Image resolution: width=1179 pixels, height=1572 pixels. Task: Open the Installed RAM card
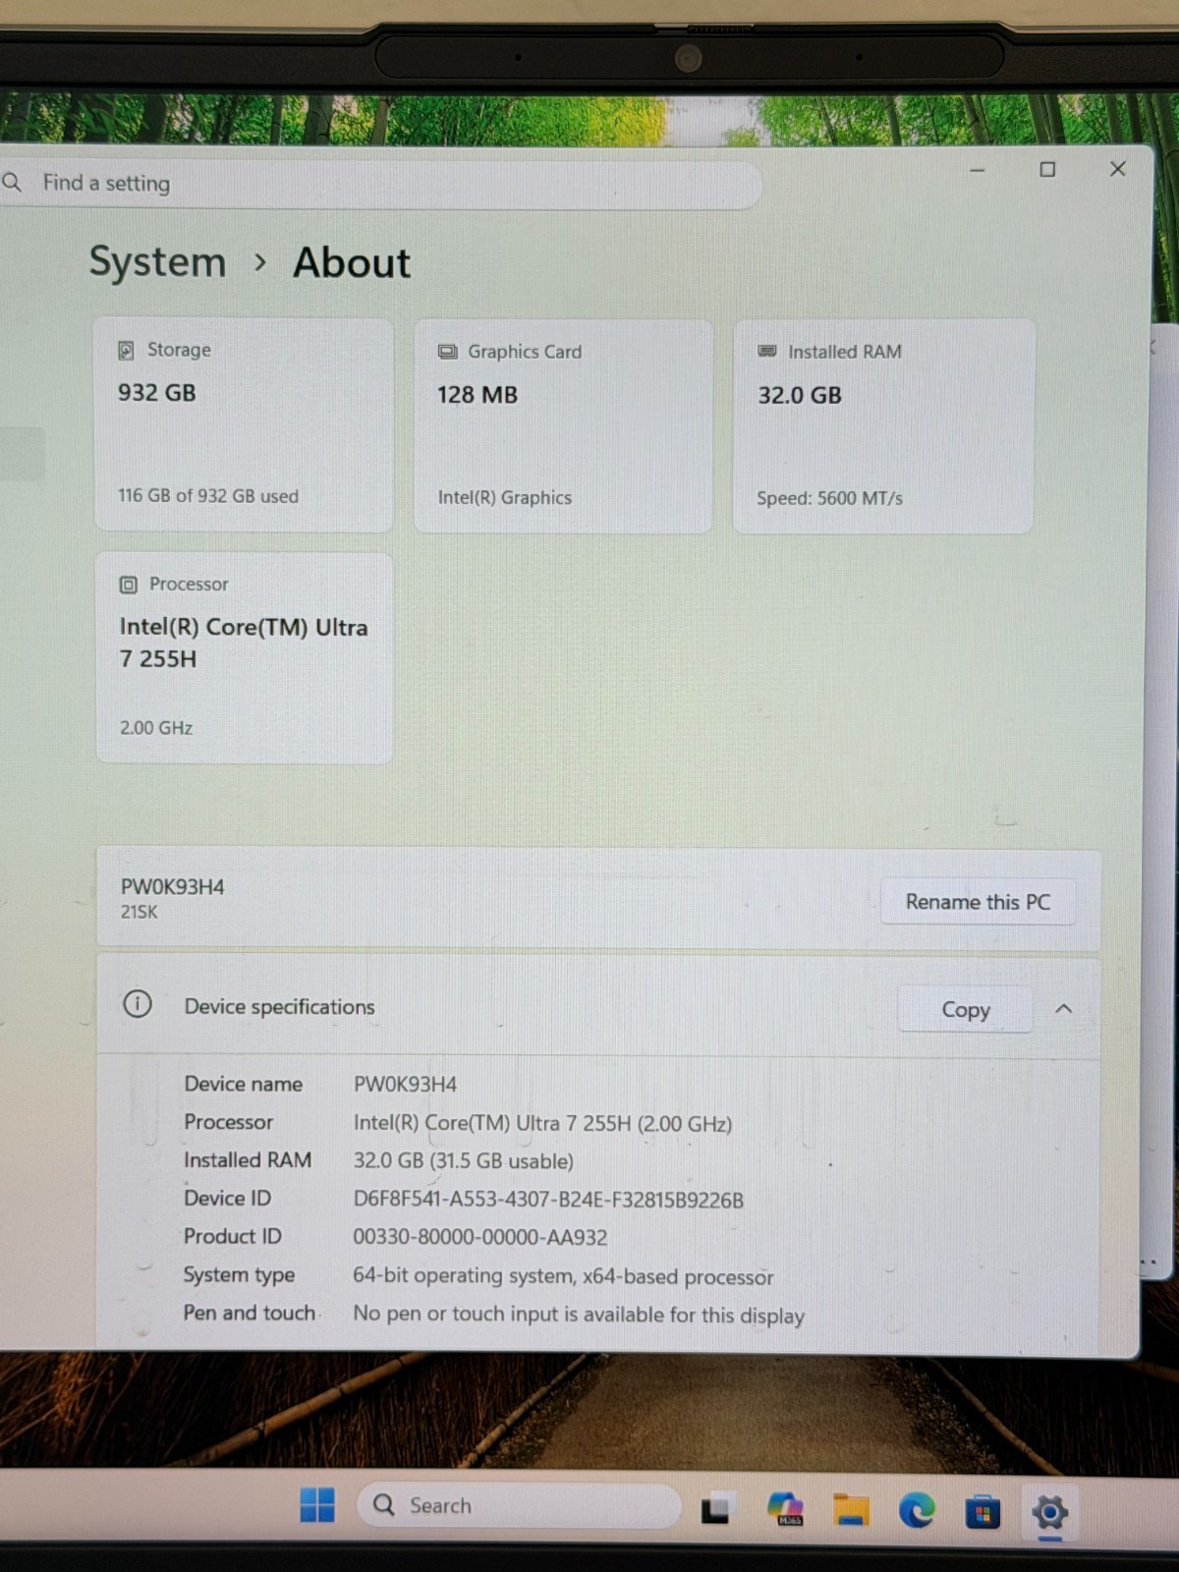883,426
